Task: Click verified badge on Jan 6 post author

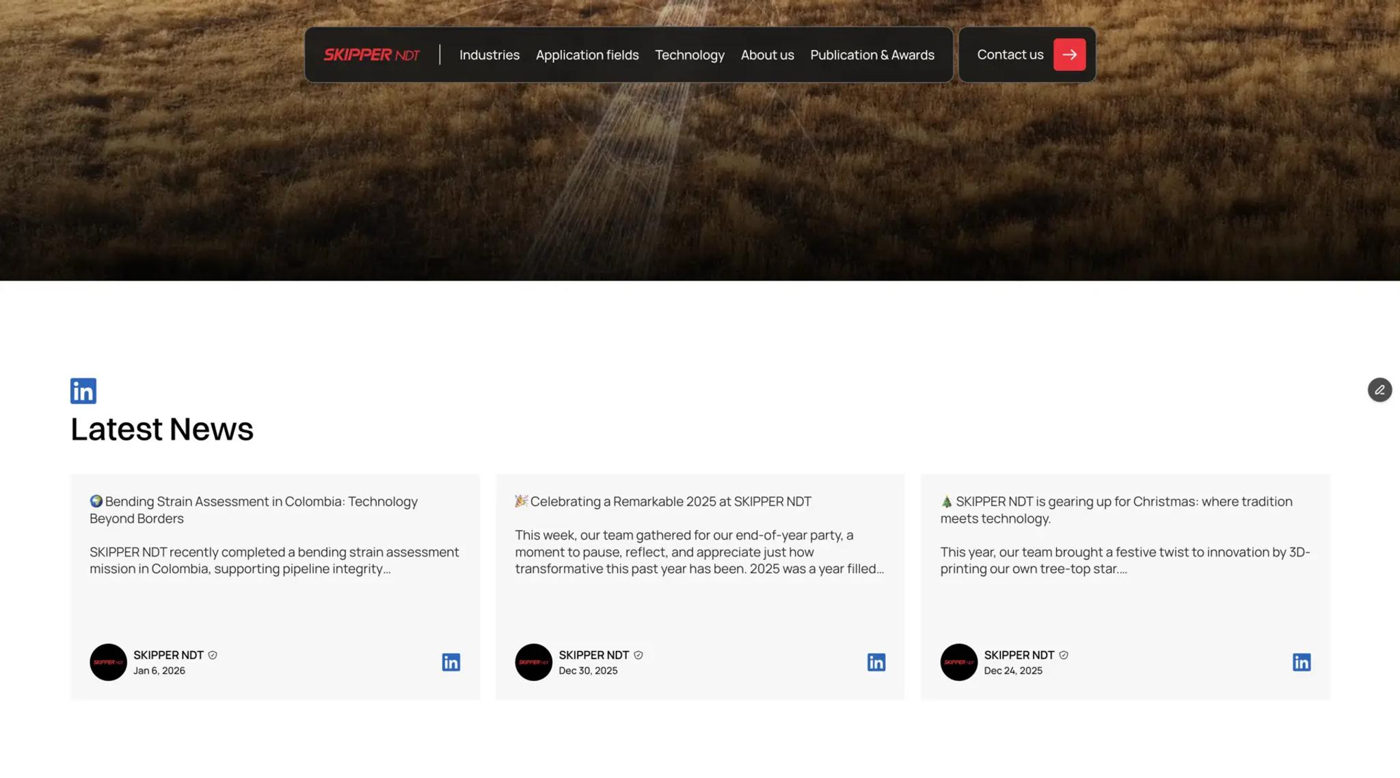Action: 213,655
